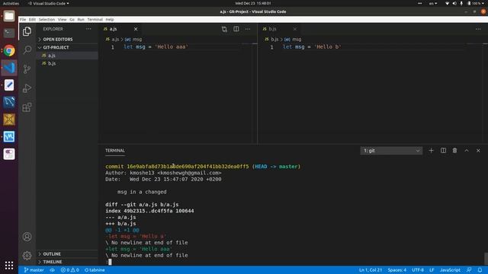Screen dimensions: 488x274
Task: Open the File menu
Action: click(x=23, y=19)
